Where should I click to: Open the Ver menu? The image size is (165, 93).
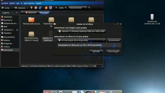pos(18,3)
